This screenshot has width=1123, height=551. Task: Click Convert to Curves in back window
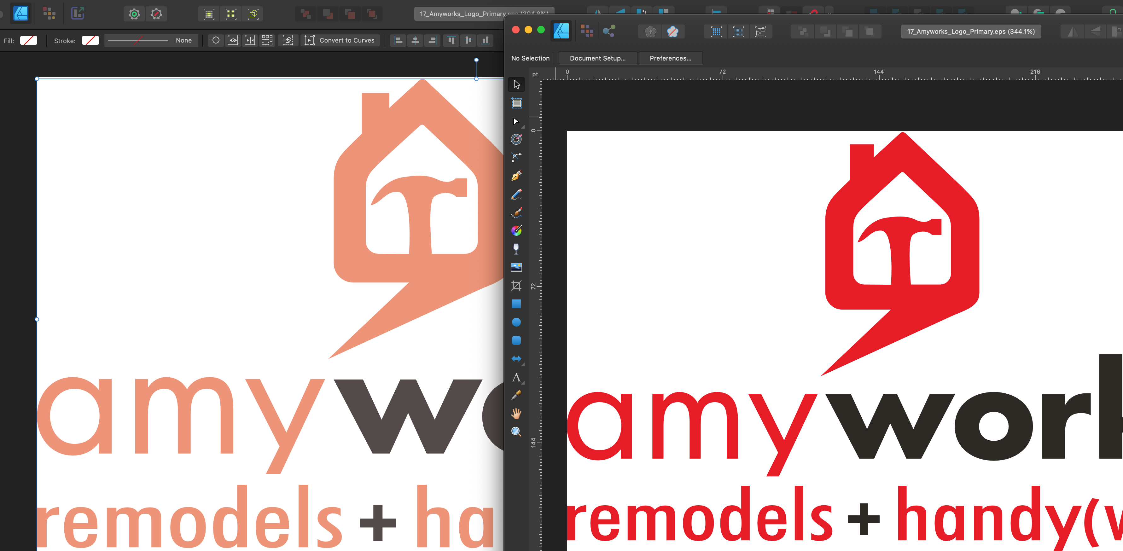tap(340, 40)
